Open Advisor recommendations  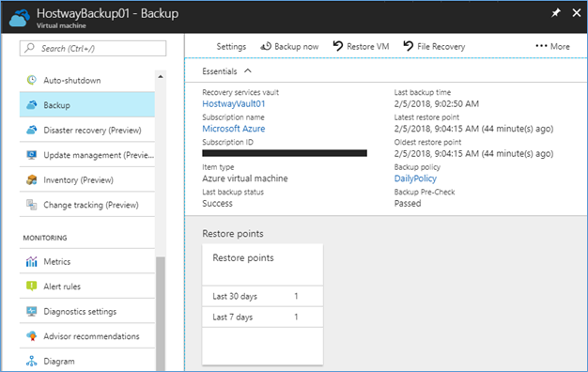click(87, 336)
